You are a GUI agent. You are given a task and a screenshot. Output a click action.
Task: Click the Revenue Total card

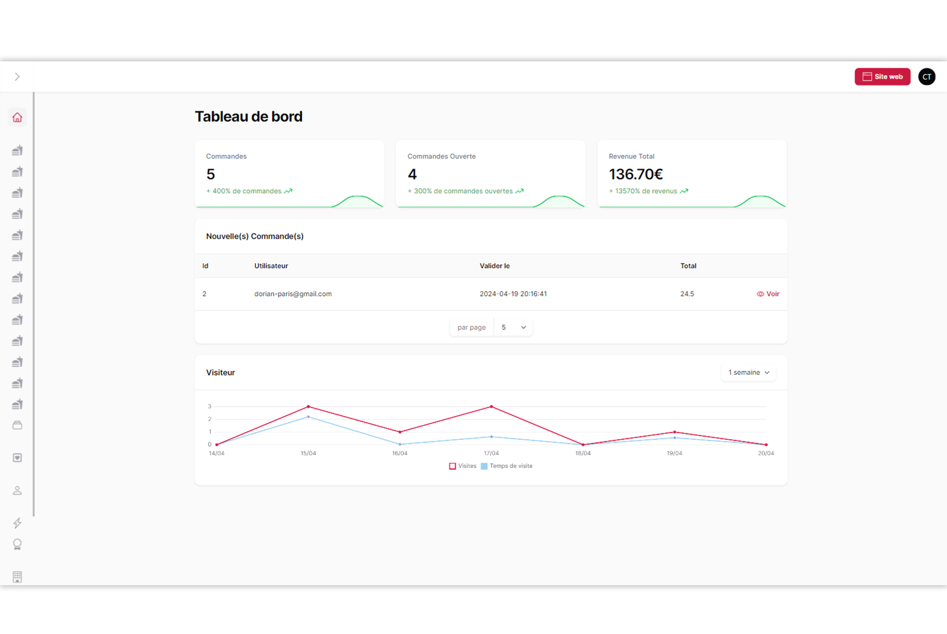click(692, 174)
